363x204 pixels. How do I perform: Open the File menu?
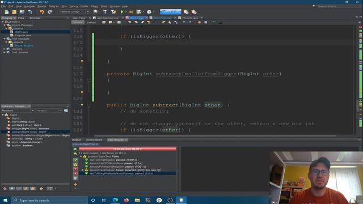coord(3,6)
